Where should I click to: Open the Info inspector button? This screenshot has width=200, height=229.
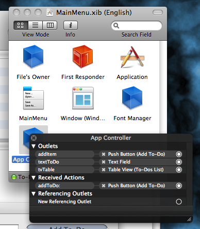tap(71, 25)
